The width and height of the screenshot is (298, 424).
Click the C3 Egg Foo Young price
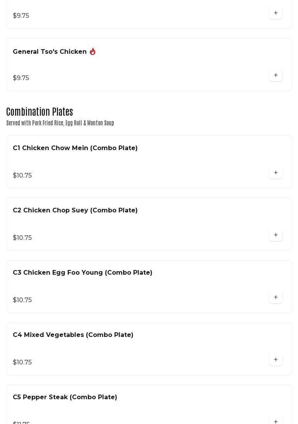pyautogui.click(x=22, y=300)
